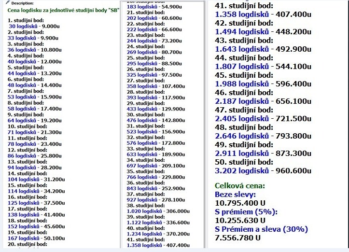Click "1.020 logdisků - 306.000u"
Viewport: 349px width, 252px height.
pyautogui.click(x=158, y=211)
